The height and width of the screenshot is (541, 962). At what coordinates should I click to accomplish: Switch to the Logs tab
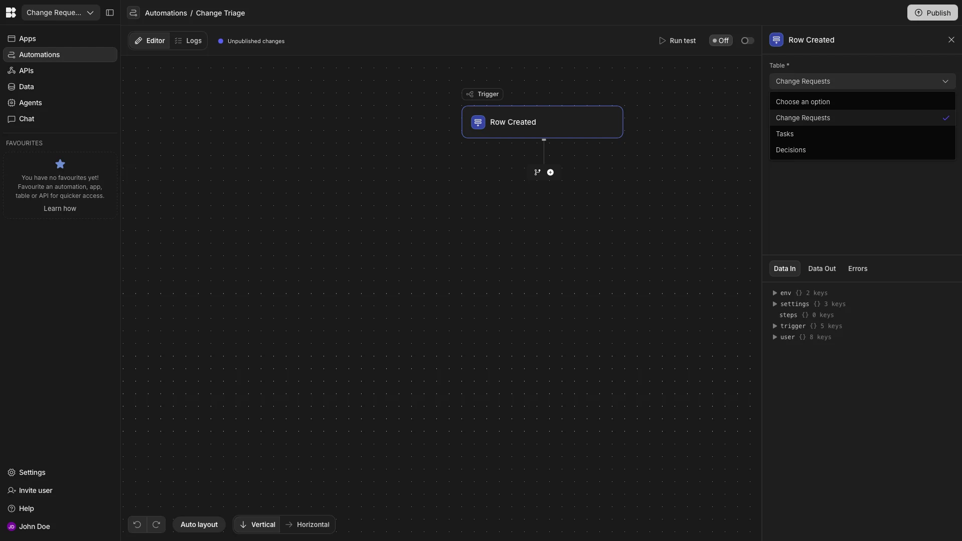[188, 40]
